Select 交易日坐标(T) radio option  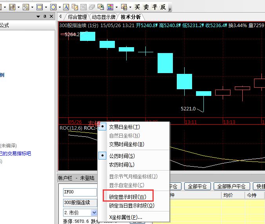point(124,127)
